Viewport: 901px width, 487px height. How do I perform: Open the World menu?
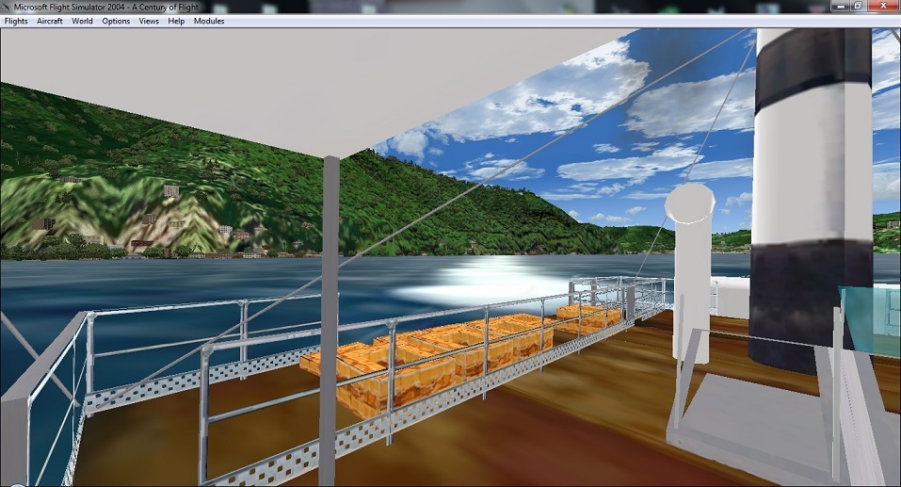(82, 22)
